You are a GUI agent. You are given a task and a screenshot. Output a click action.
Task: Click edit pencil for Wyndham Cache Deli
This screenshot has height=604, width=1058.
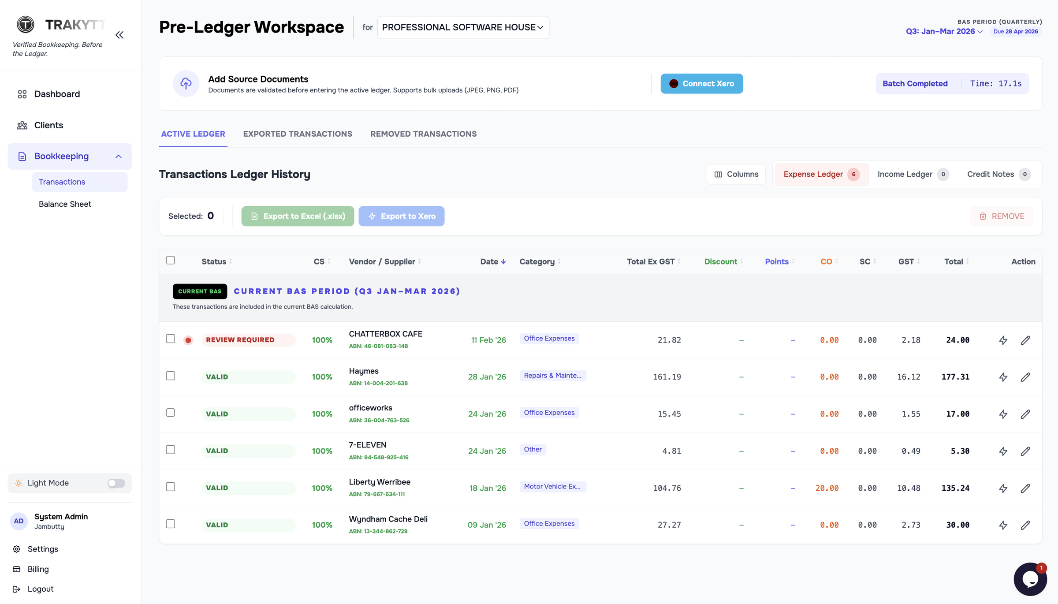coord(1025,525)
